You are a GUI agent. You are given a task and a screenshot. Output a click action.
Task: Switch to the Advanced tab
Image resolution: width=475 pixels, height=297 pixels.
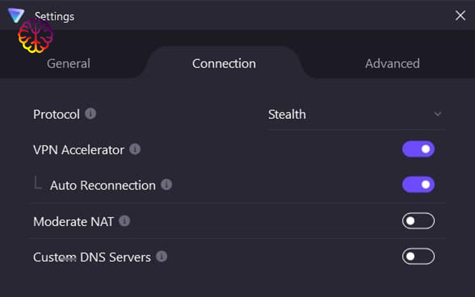tap(392, 64)
